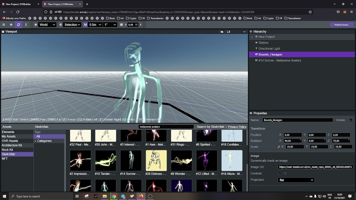Screen dimensions: 356x200
Task: Toggle the snapping magnet icon
Action: pos(85,25)
